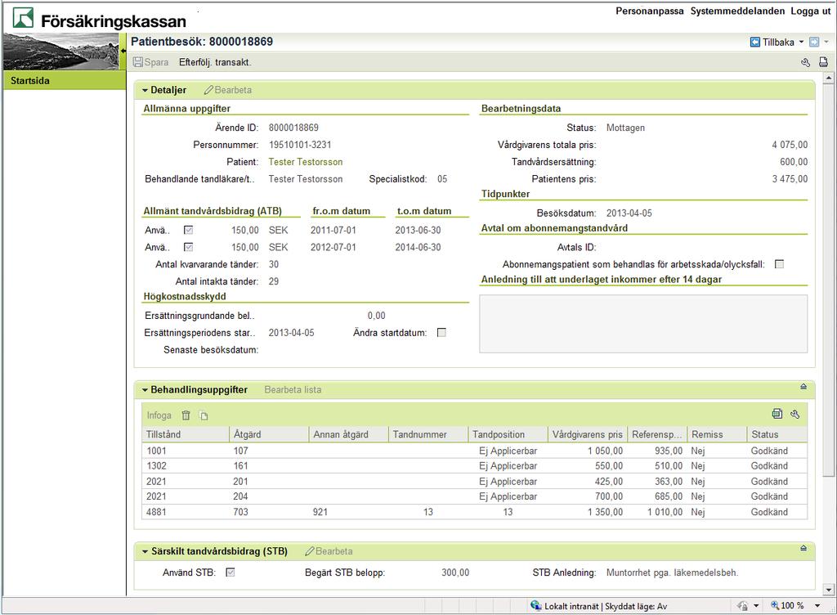Click the Försäkringskassan logo icon
The image size is (837, 615).
pyautogui.click(x=23, y=18)
